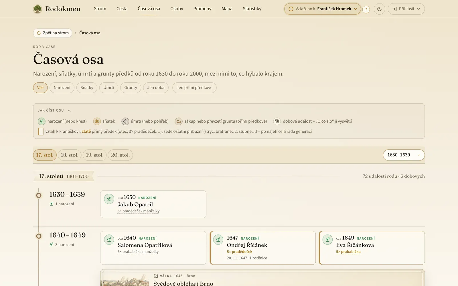
Task: Toggle dark mode moon icon
Action: click(379, 9)
